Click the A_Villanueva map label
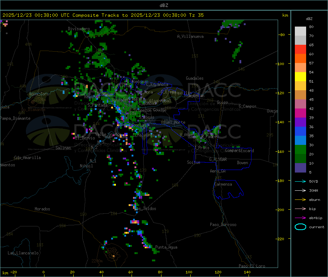Image resolution: width=328 pixels, height=277 pixels. click(x=190, y=36)
